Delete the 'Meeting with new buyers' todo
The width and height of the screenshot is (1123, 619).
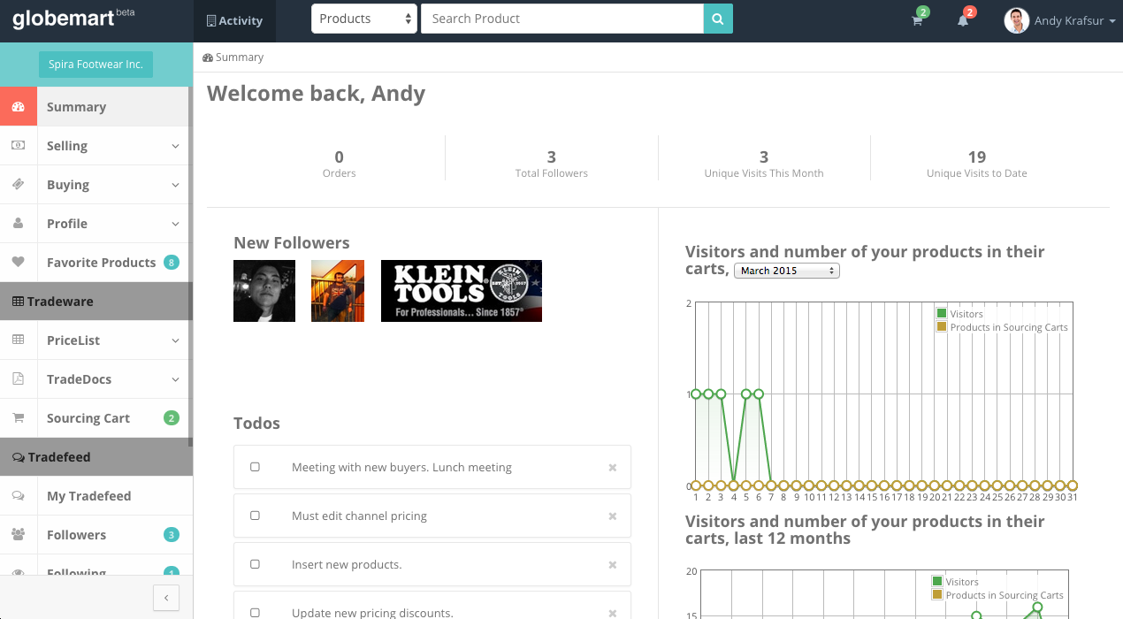tap(612, 468)
